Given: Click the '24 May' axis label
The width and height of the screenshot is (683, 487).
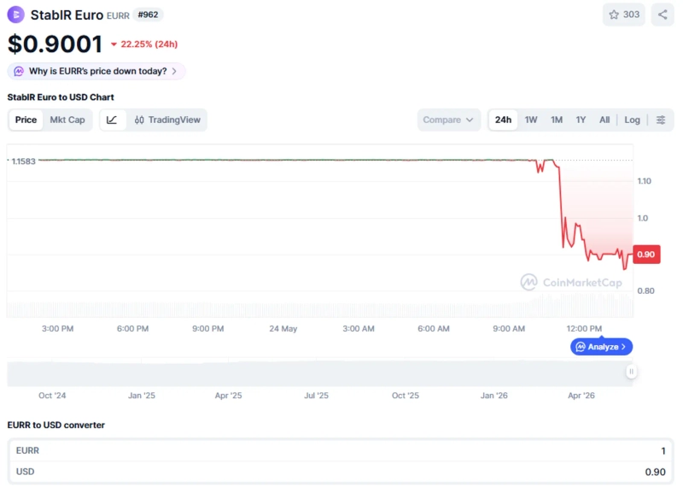Looking at the screenshot, I should coord(283,329).
